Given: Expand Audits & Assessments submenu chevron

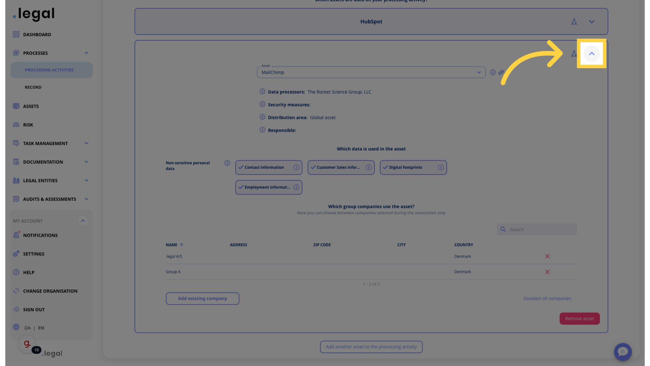Looking at the screenshot, I should [86, 199].
